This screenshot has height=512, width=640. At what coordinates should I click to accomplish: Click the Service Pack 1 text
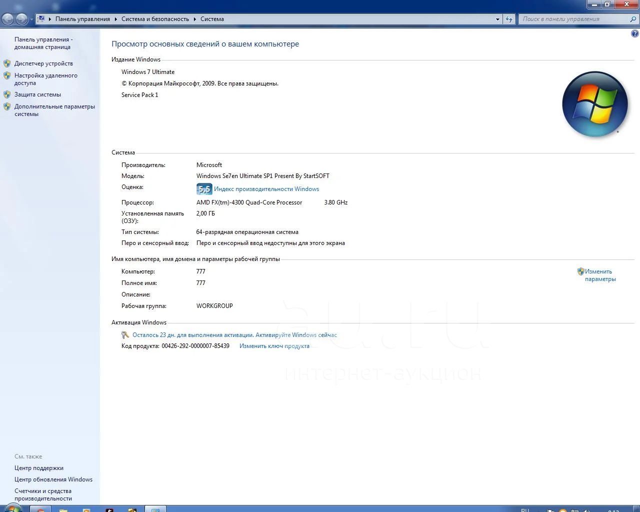point(139,95)
